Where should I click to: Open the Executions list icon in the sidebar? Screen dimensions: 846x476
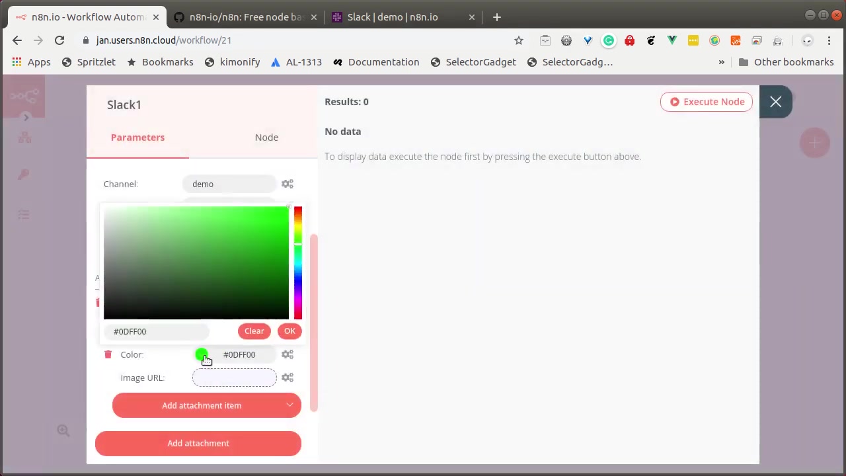coord(24,214)
